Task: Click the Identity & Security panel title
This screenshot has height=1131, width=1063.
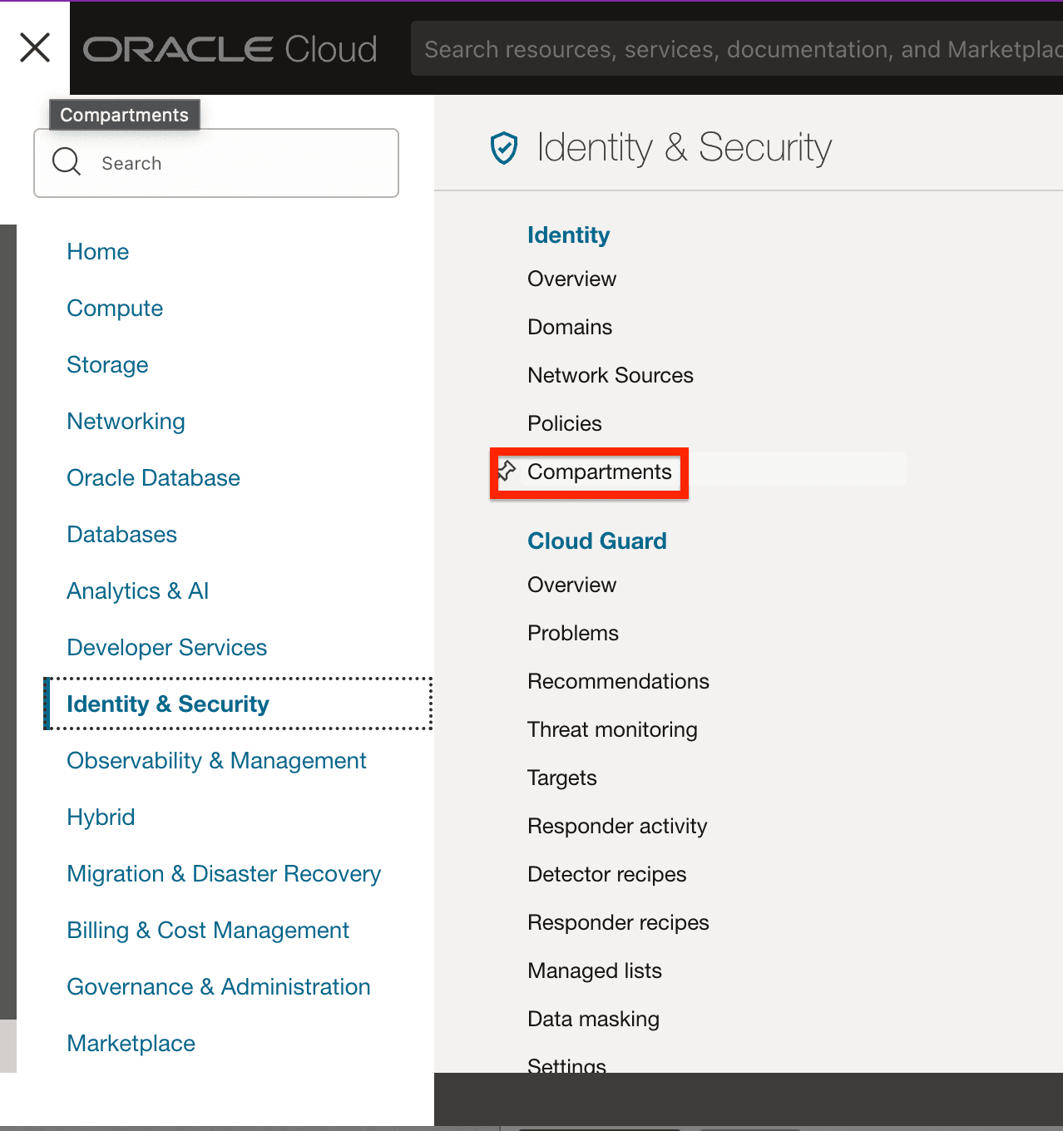Action: click(x=684, y=148)
